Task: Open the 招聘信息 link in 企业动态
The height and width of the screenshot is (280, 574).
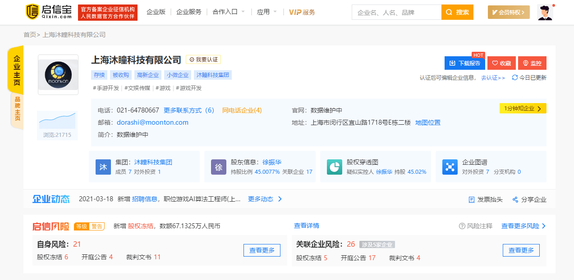Action: click(145, 199)
